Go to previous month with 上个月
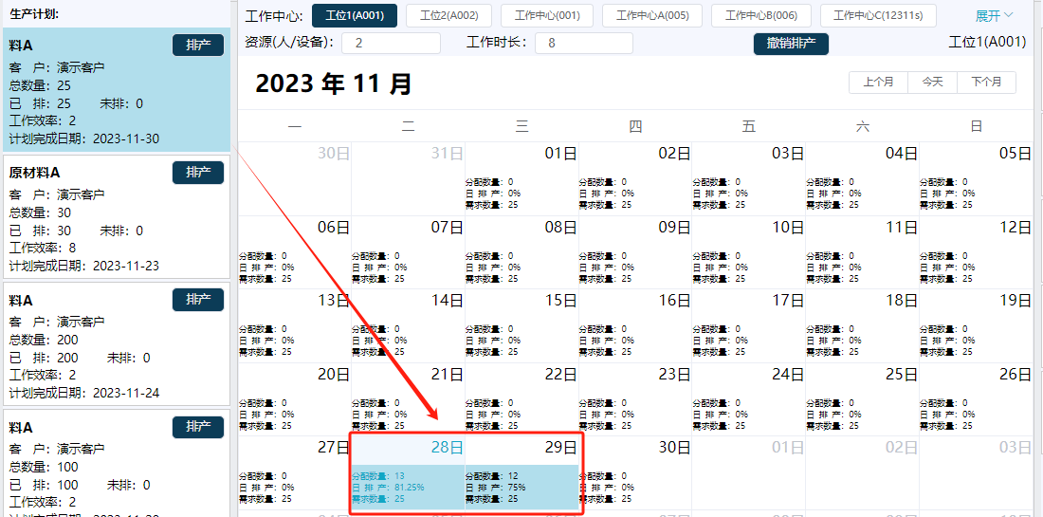 pos(878,83)
